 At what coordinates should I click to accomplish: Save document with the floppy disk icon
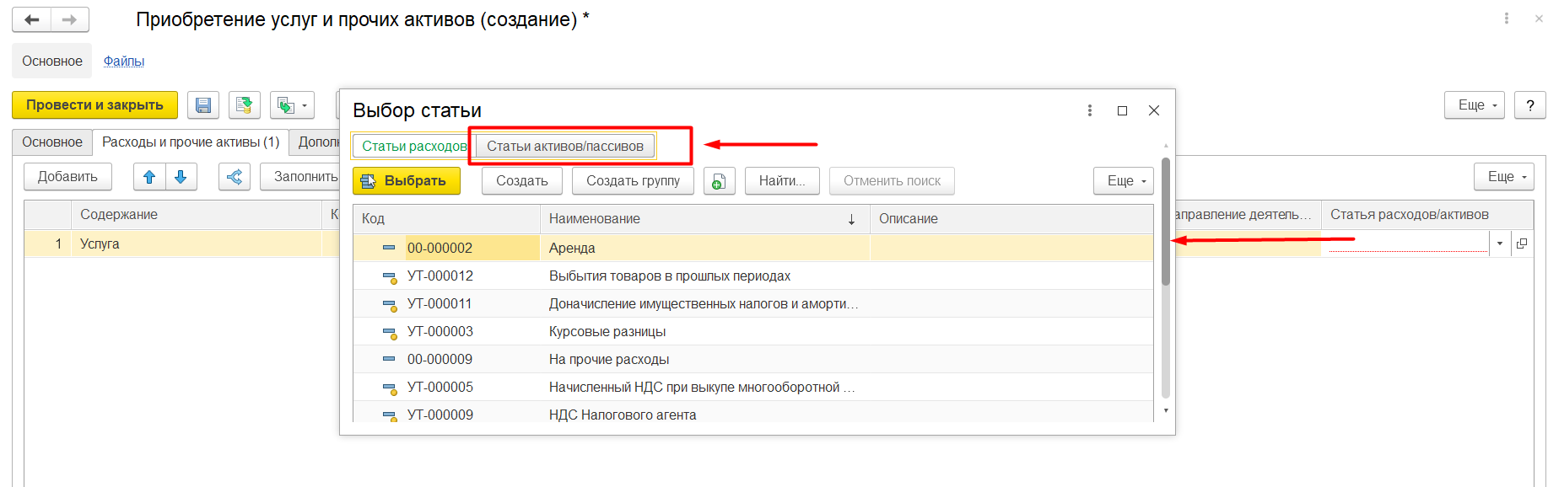(203, 105)
